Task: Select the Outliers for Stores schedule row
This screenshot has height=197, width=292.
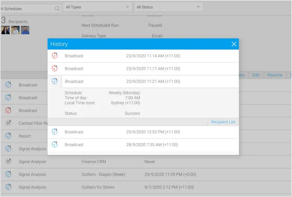Action: pyautogui.click(x=98, y=187)
